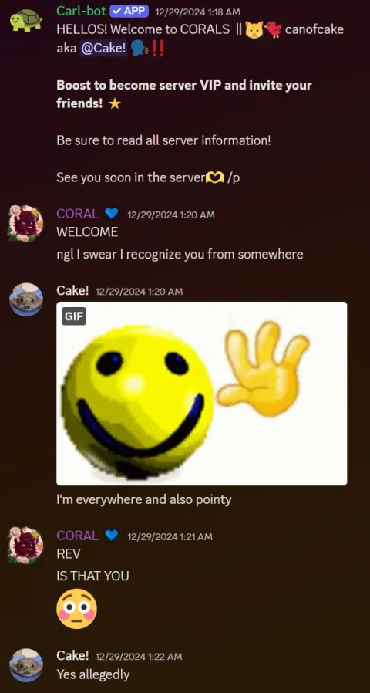Click the heart hands emoji

[216, 177]
